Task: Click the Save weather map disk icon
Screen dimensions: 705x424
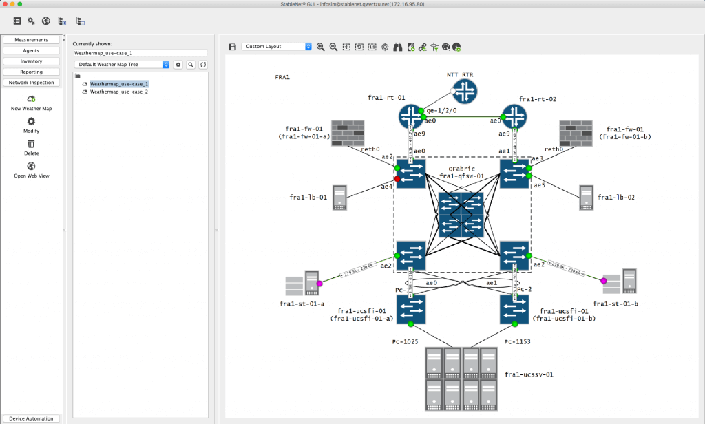Action: (233, 47)
